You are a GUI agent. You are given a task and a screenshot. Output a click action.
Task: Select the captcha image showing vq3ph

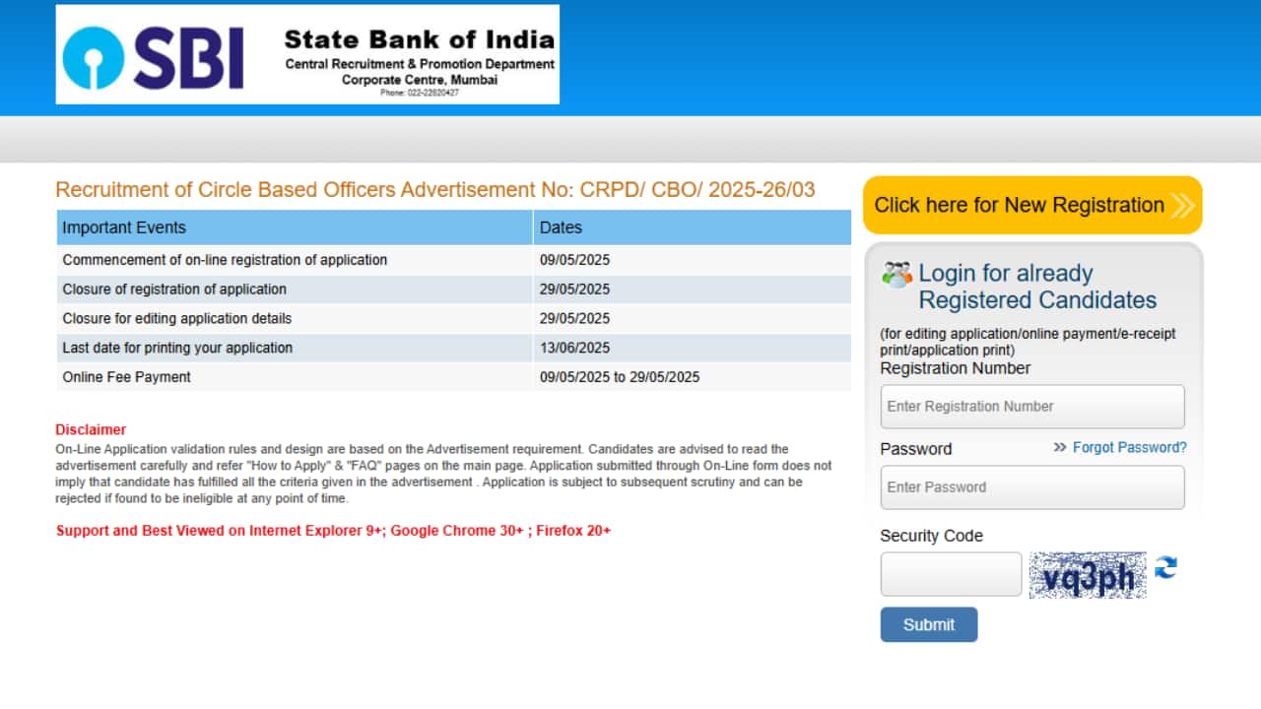(1087, 575)
